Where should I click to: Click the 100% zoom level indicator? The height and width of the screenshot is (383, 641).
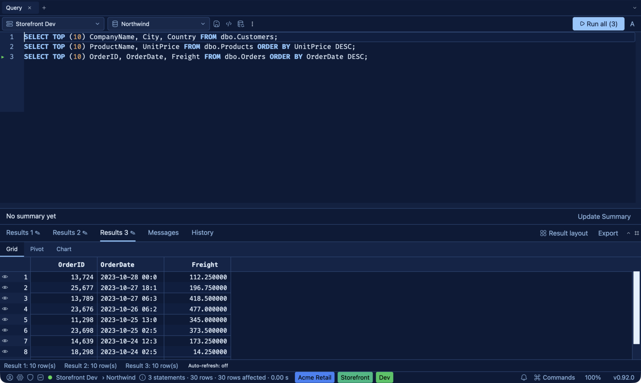pos(592,377)
